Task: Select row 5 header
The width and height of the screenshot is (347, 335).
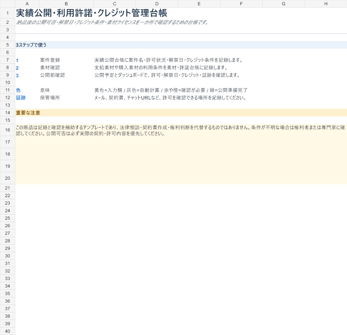Action: pos(8,45)
